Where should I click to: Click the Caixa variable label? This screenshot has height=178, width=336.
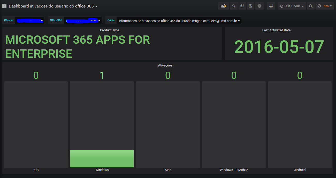(x=111, y=20)
